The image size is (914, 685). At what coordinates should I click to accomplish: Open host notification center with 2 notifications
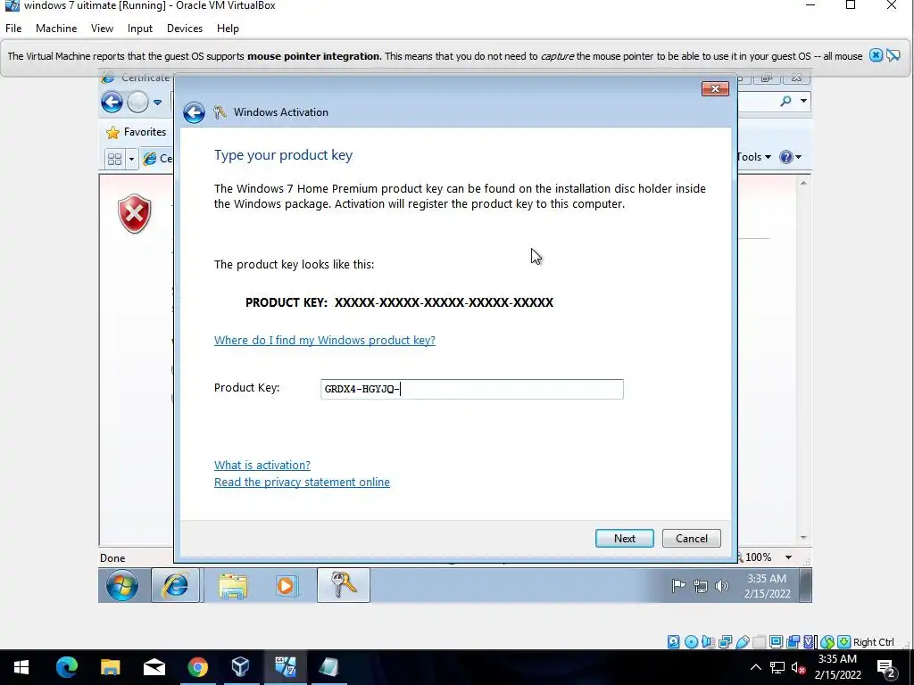[886, 667]
